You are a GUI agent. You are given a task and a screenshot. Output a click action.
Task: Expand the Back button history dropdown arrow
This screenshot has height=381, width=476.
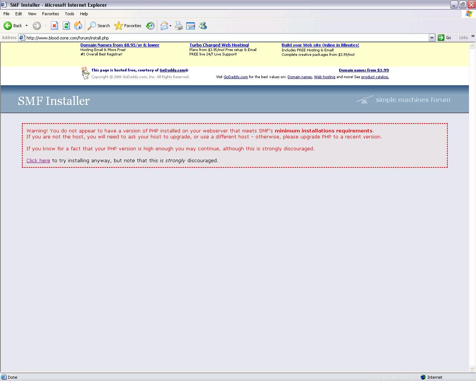click(x=26, y=26)
